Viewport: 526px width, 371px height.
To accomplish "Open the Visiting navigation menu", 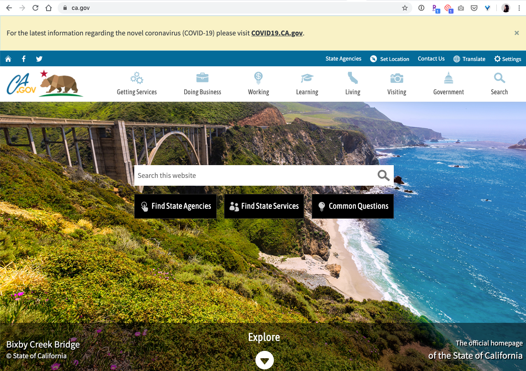I will coord(397,84).
